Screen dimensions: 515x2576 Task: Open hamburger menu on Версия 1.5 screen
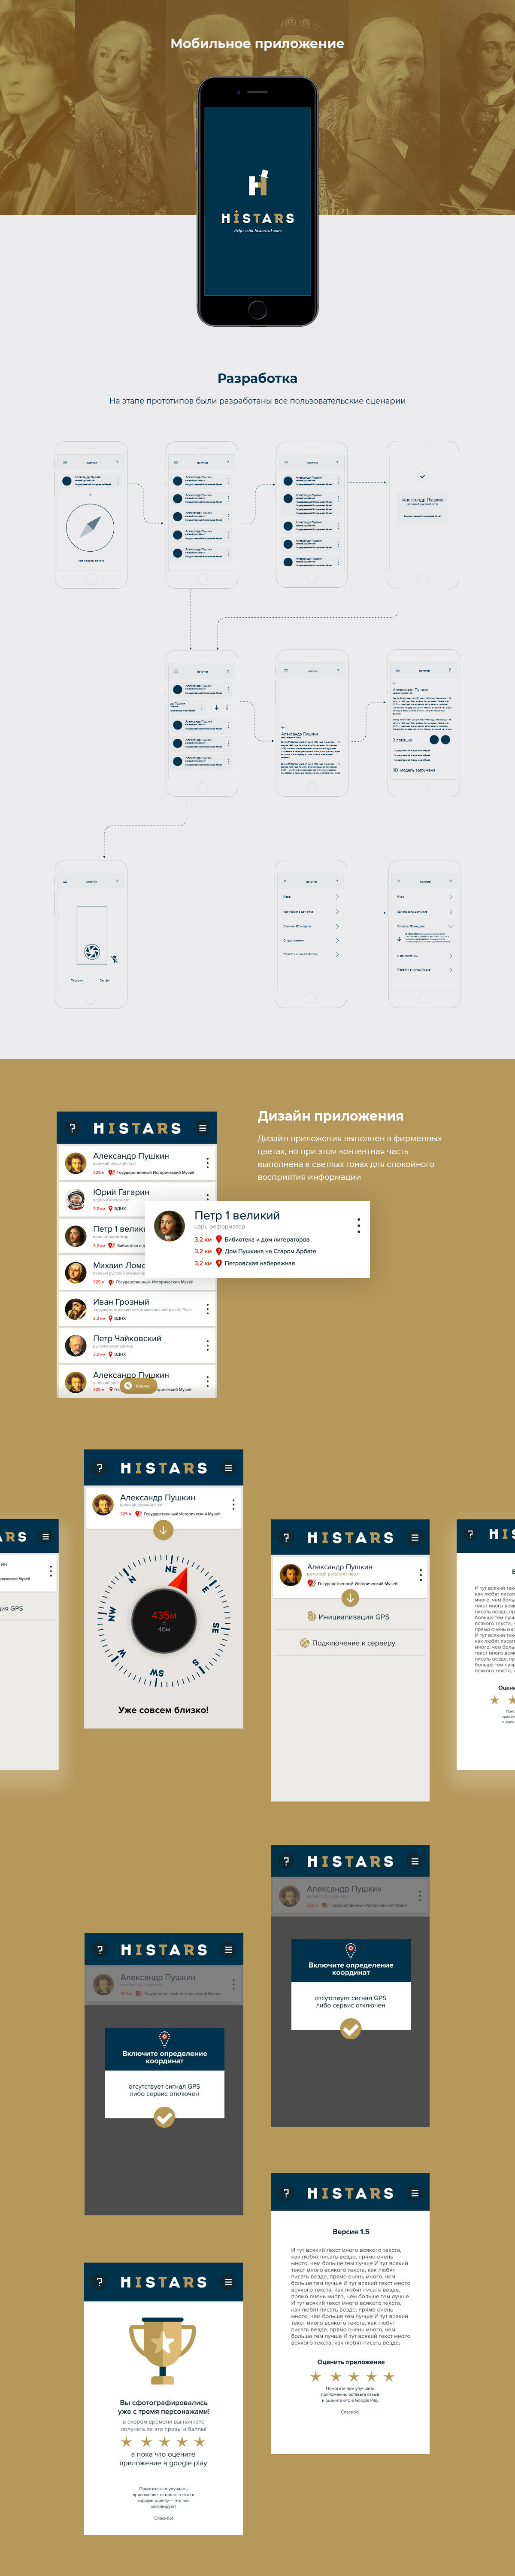pos(415,2193)
